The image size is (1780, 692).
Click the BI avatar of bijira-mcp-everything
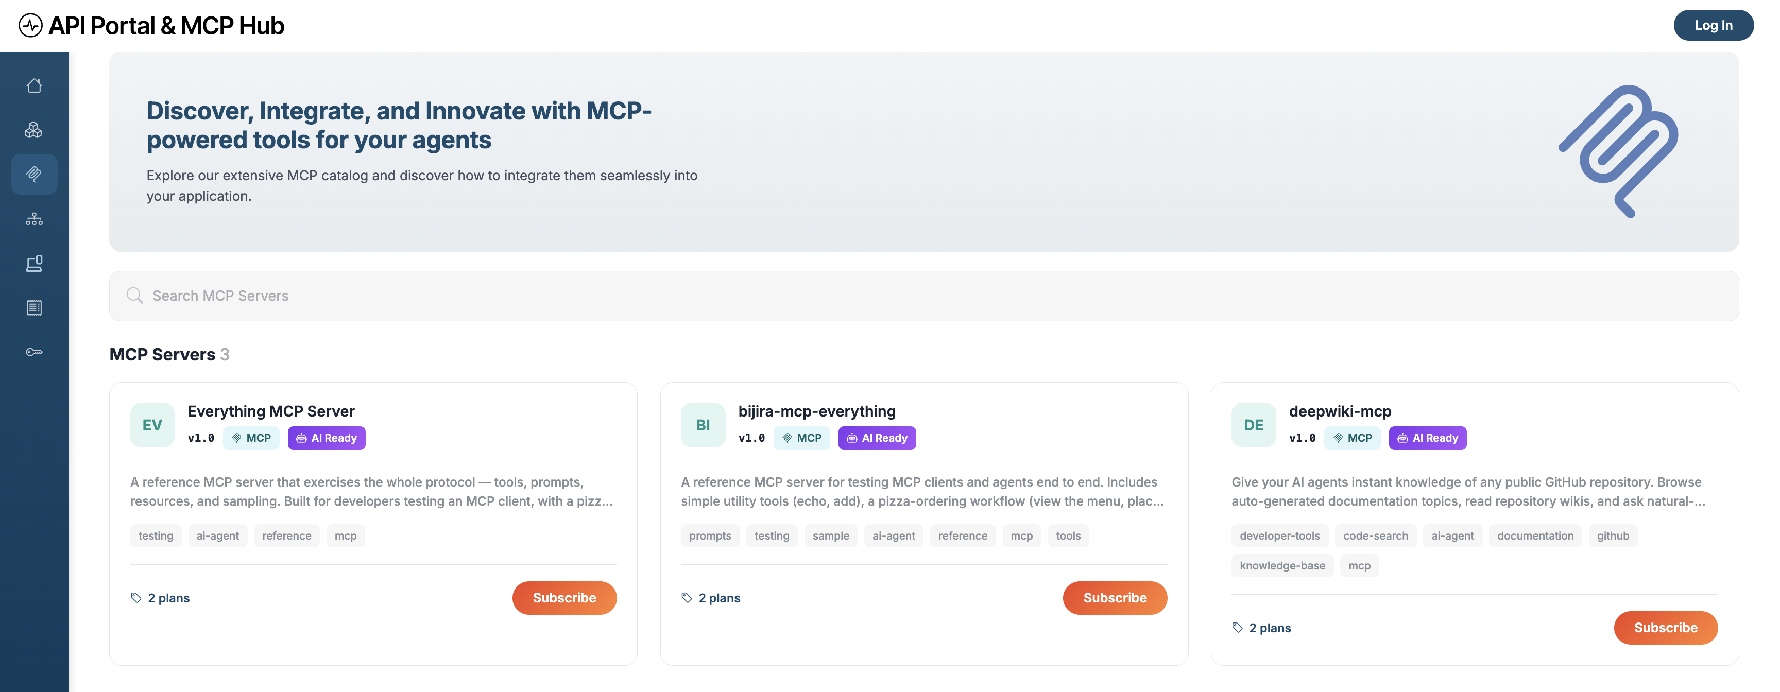703,425
